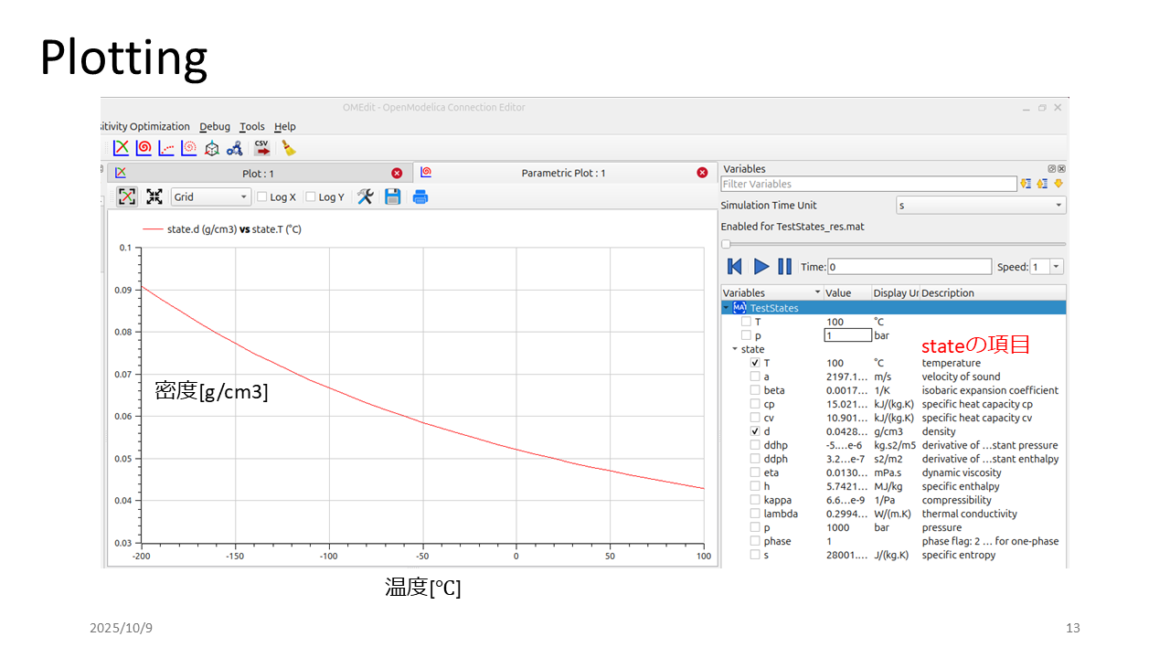The width and height of the screenshot is (1170, 658).
Task: Collapse the state tree node
Action: click(x=734, y=349)
